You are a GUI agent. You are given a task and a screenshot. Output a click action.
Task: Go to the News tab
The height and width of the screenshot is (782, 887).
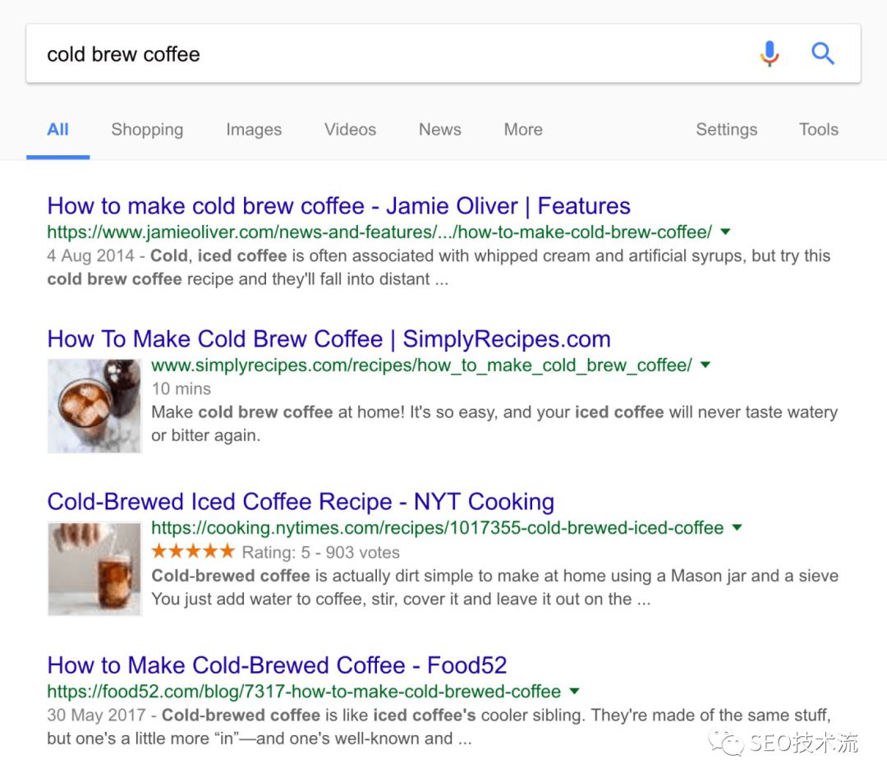439,130
